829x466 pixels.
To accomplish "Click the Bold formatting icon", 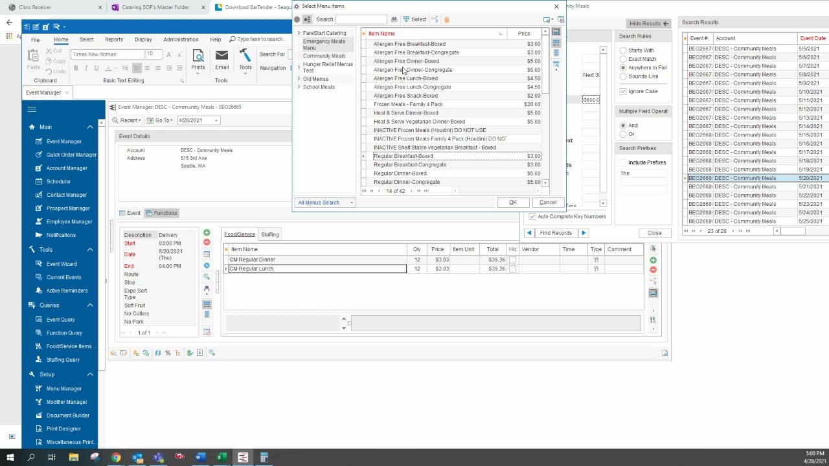I will pos(76,68).
